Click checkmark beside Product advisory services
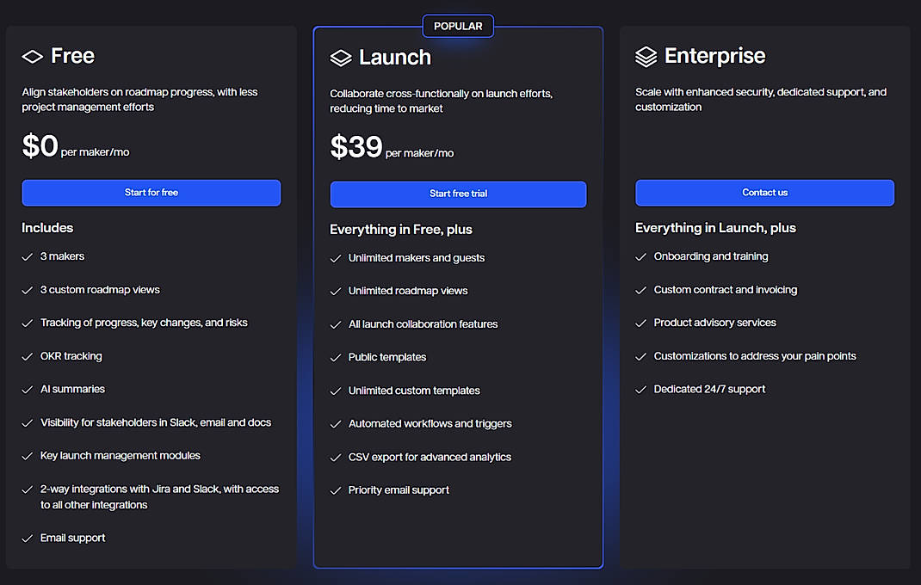Viewport: 921px width, 585px height. point(640,323)
